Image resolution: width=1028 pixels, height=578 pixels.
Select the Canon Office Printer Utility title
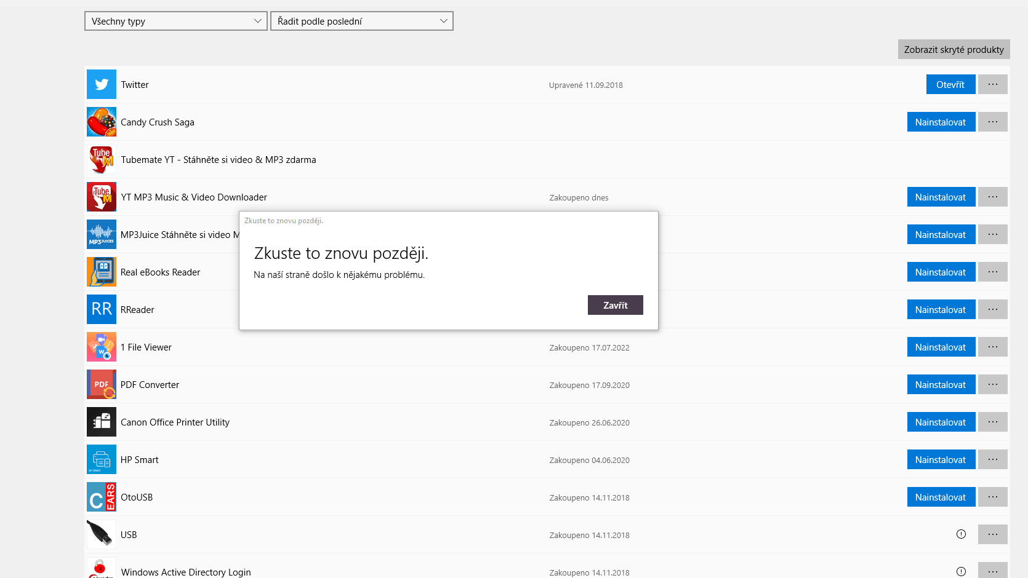[175, 422]
